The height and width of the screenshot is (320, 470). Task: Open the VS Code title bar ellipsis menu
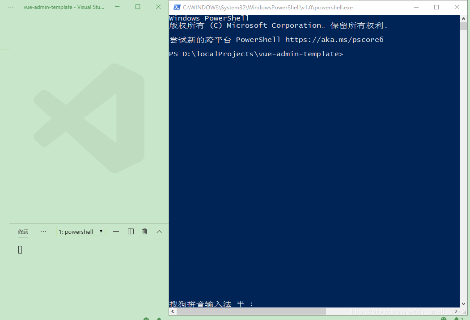[10, 7]
